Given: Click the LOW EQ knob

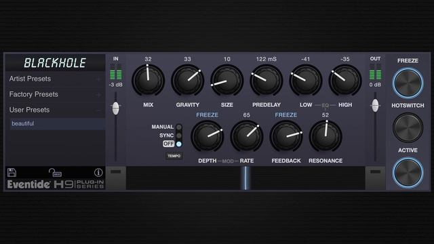Looking at the screenshot, I should click(306, 80).
